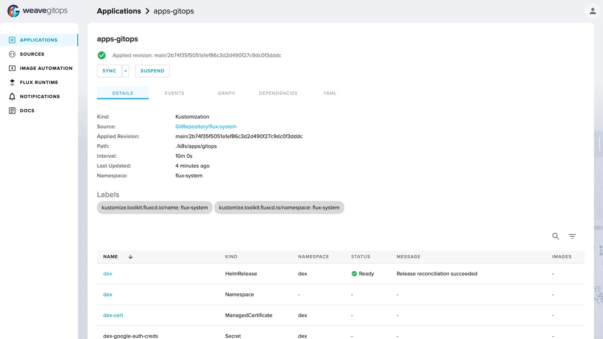Click the HelmRelease kind cell
603x339 pixels.
point(241,274)
